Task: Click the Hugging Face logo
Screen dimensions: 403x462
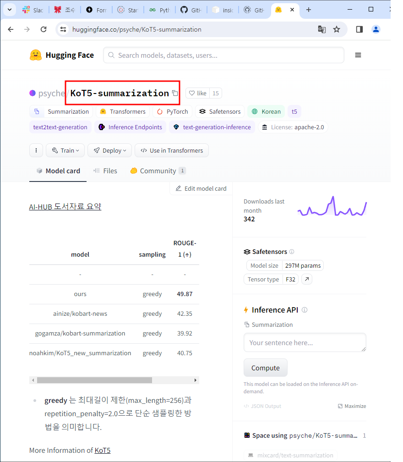Action: (61, 55)
